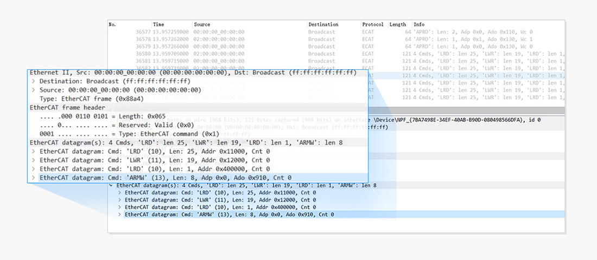
Task: Collapse EtherCAT datagram(s) node in lower pane
Action: (x=112, y=185)
